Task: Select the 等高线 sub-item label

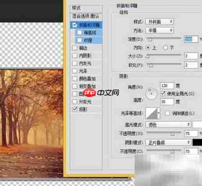Action: point(90,33)
